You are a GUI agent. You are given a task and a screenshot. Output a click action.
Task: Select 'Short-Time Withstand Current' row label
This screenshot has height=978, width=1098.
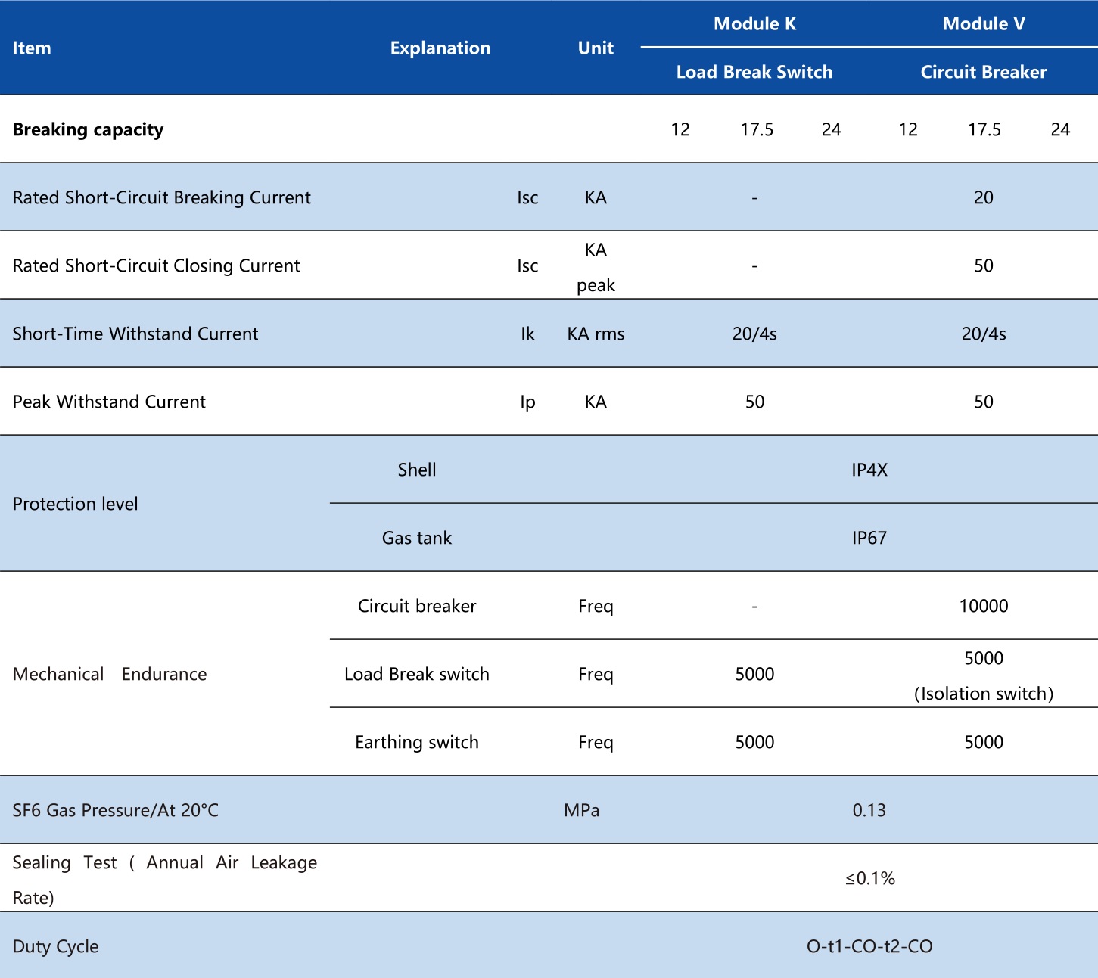coord(135,334)
